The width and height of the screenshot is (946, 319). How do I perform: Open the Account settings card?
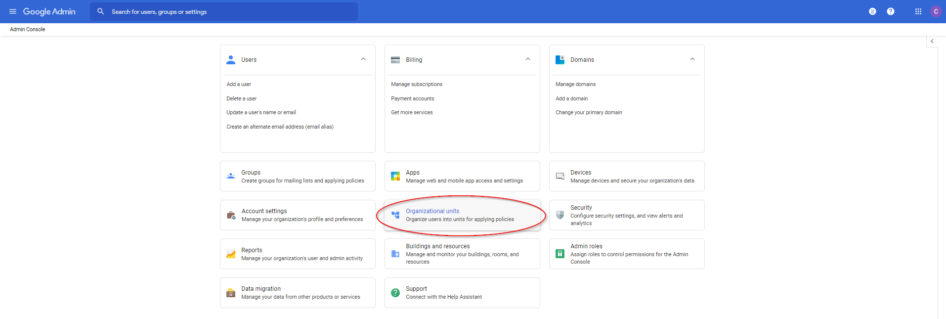point(298,215)
